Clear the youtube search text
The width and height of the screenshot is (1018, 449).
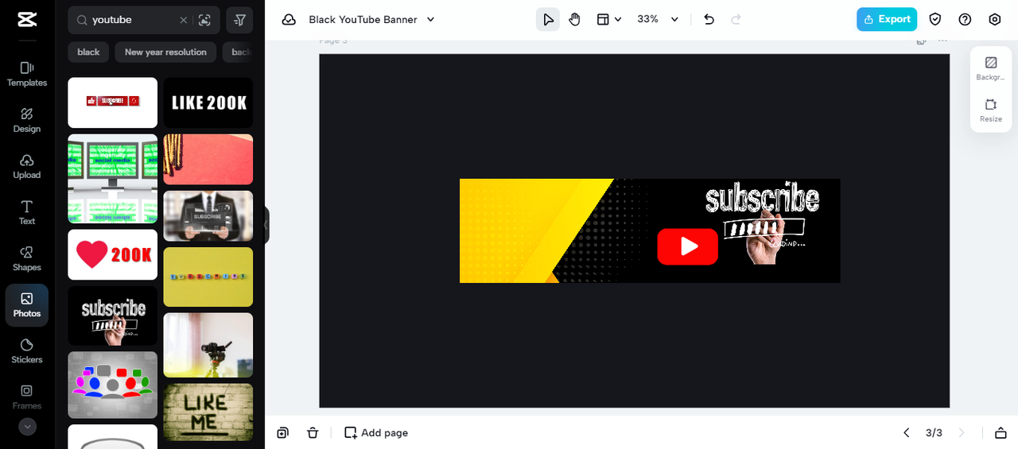184,20
